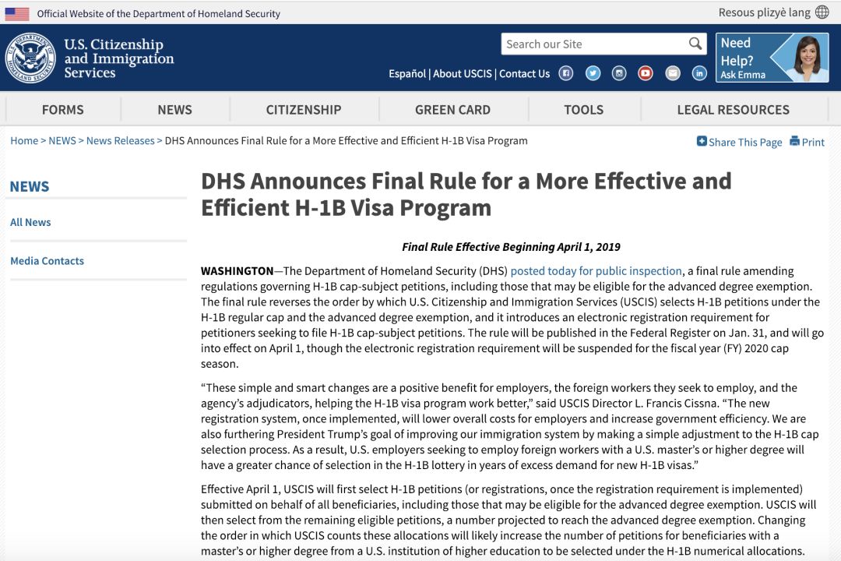The height and width of the screenshot is (561, 841).
Task: Click the search magnifying glass icon
Action: tap(695, 44)
